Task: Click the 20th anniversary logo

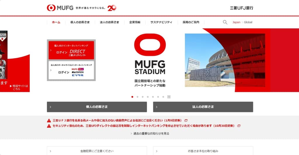Action: click(112, 8)
